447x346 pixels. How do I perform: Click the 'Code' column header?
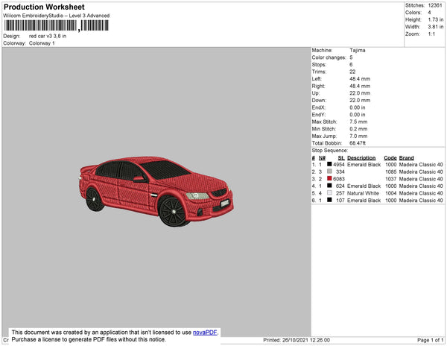pos(390,158)
